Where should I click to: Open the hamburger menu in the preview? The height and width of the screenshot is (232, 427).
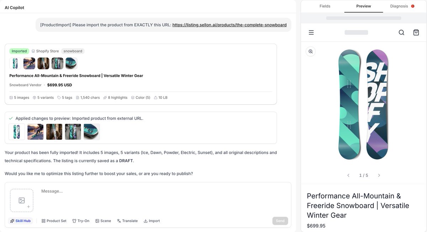pyautogui.click(x=311, y=33)
